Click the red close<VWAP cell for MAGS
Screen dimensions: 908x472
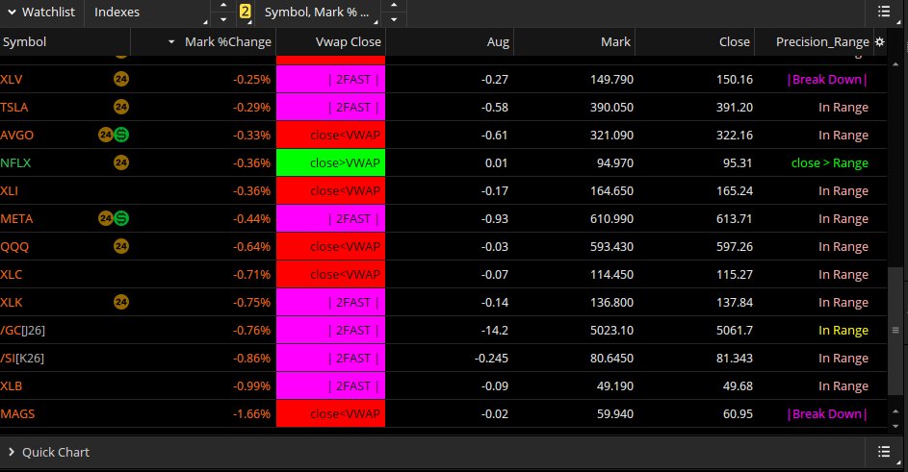(330, 413)
